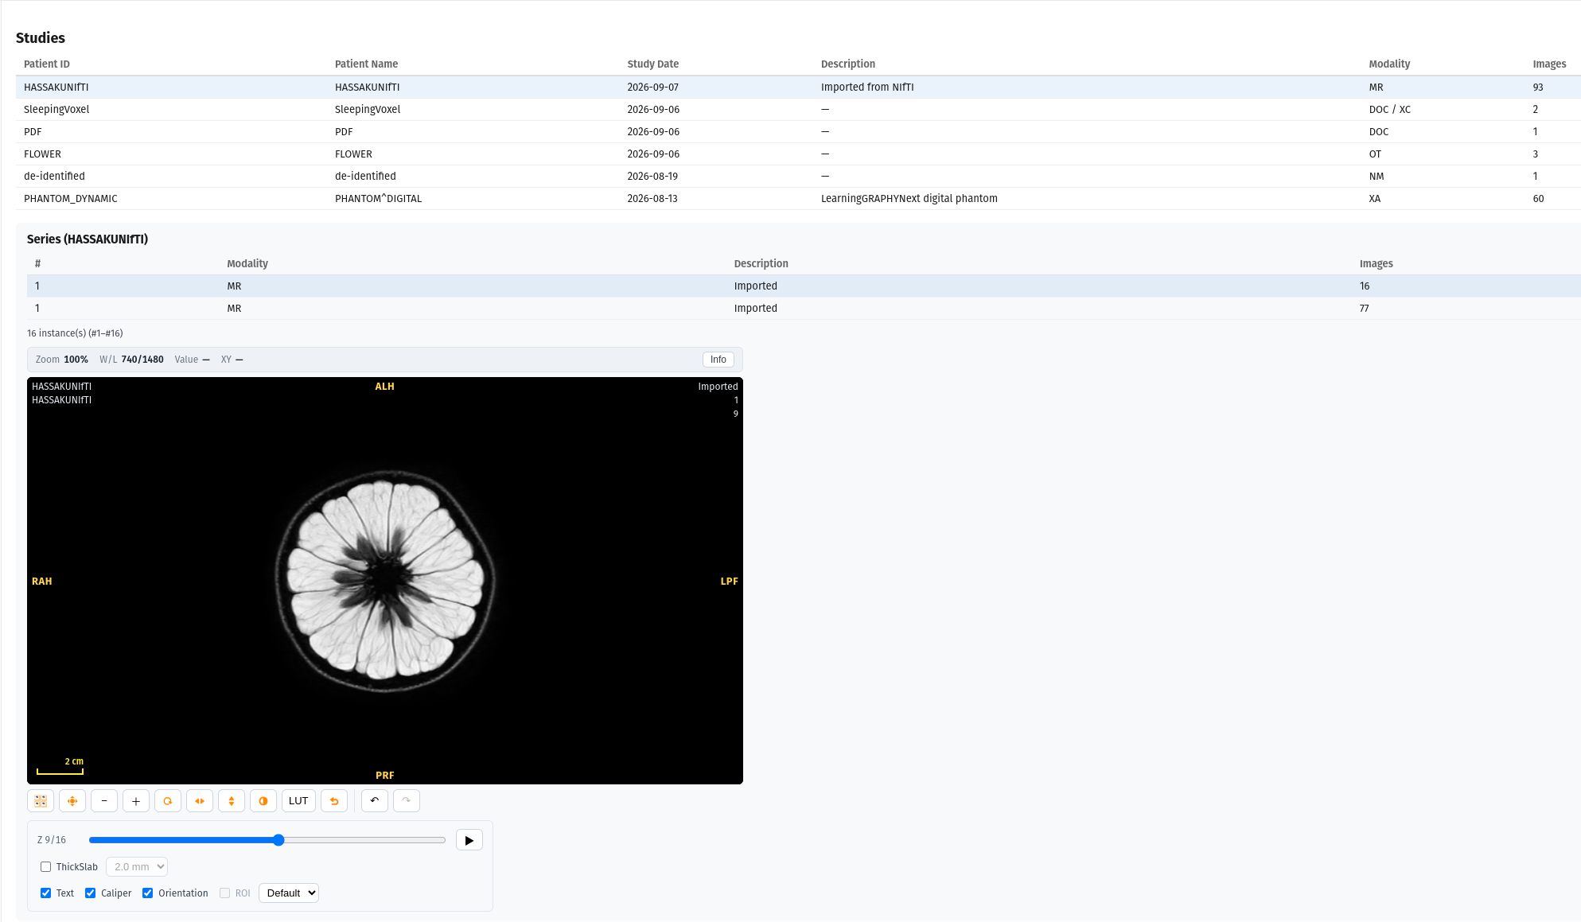The image size is (1581, 922).
Task: Flip the image horizontally
Action: [x=200, y=801]
